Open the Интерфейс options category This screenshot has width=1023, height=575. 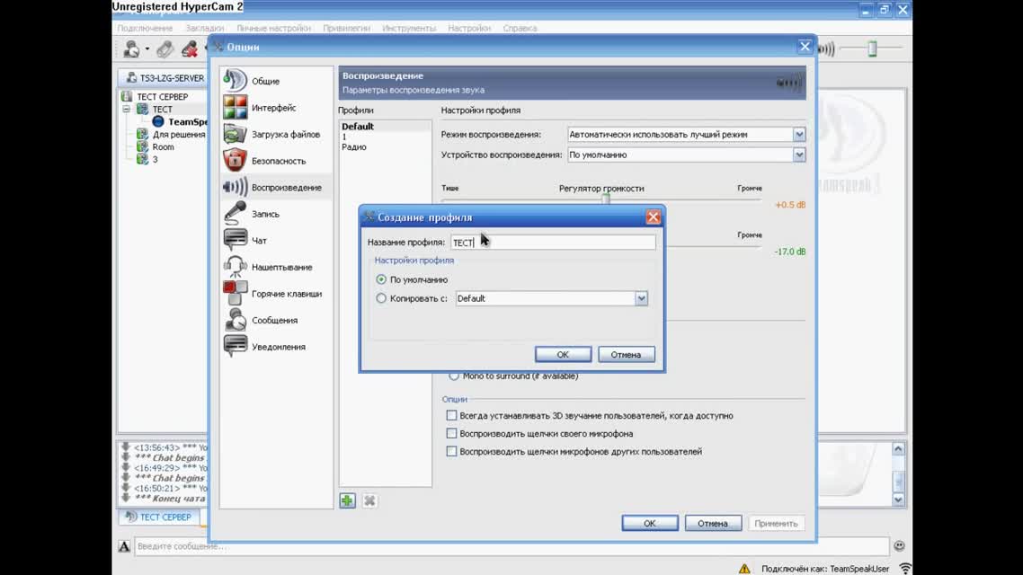276,108
